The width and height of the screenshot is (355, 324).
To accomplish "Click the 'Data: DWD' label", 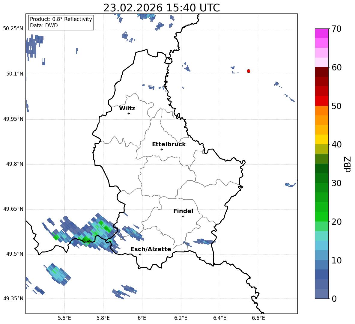I will tap(44, 25).
